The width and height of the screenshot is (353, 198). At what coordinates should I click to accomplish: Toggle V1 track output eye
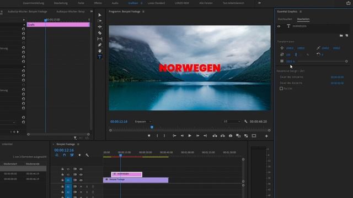pos(81,180)
